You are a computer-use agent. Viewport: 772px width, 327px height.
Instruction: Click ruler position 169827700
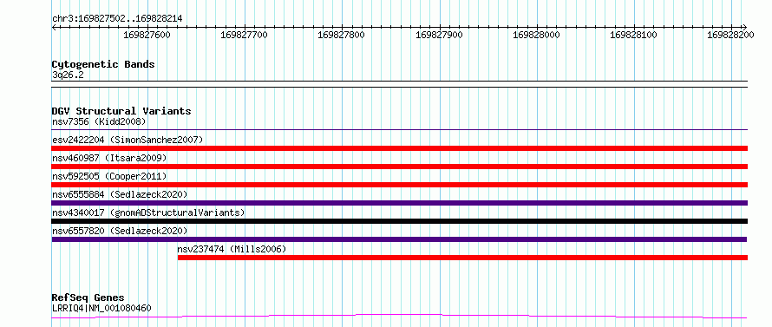(x=245, y=35)
